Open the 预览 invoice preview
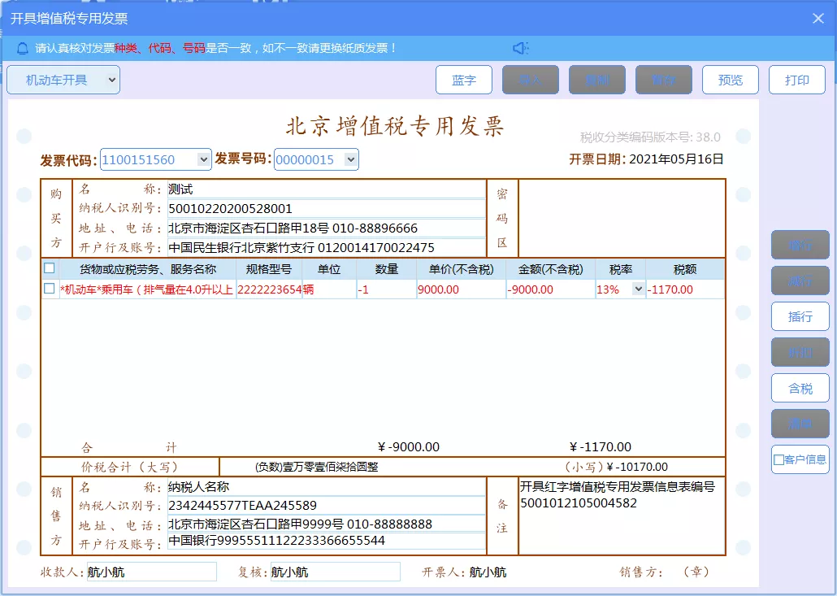This screenshot has width=837, height=596. (730, 79)
